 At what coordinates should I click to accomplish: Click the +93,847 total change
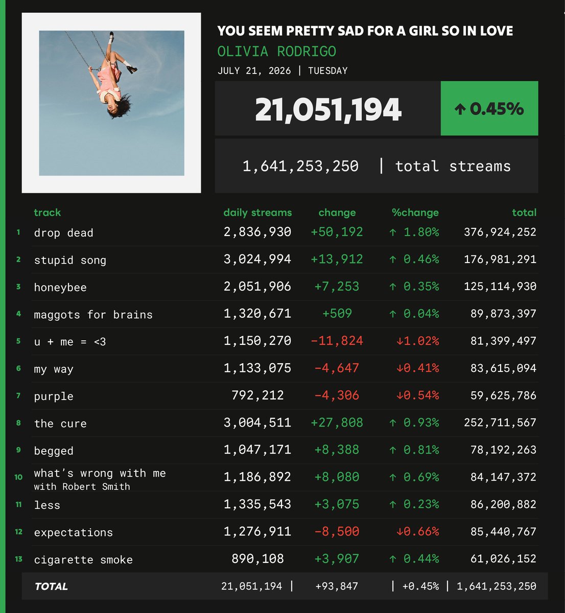click(x=337, y=586)
